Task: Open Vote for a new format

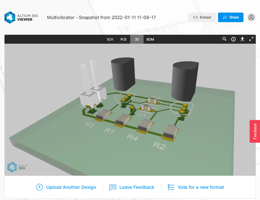Action: point(201,187)
